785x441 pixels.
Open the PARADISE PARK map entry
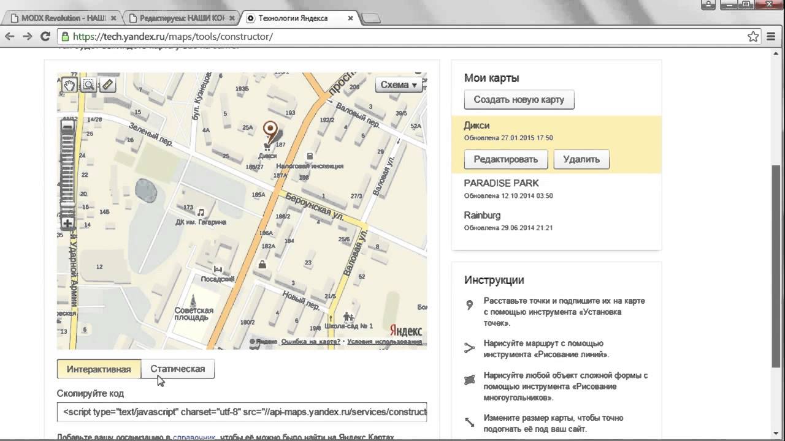pyautogui.click(x=501, y=183)
